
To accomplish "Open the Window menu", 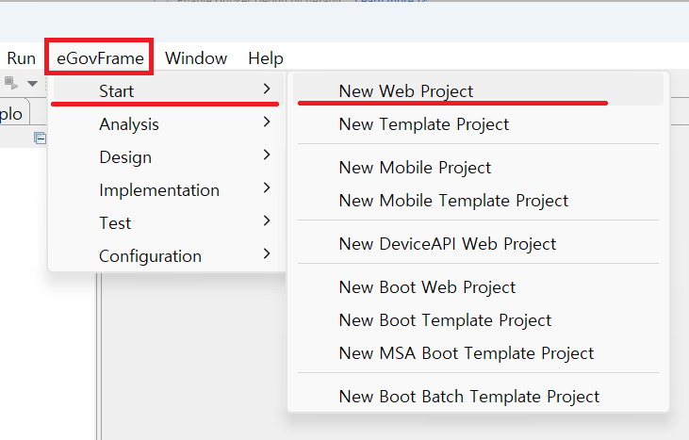I will pyautogui.click(x=196, y=58).
